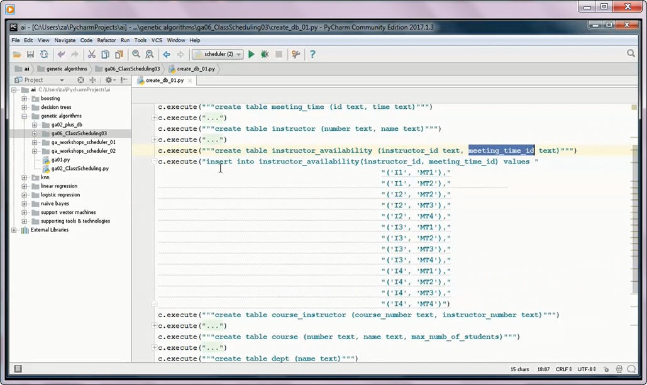
Task: Open the VCS menu
Action: 157,40
